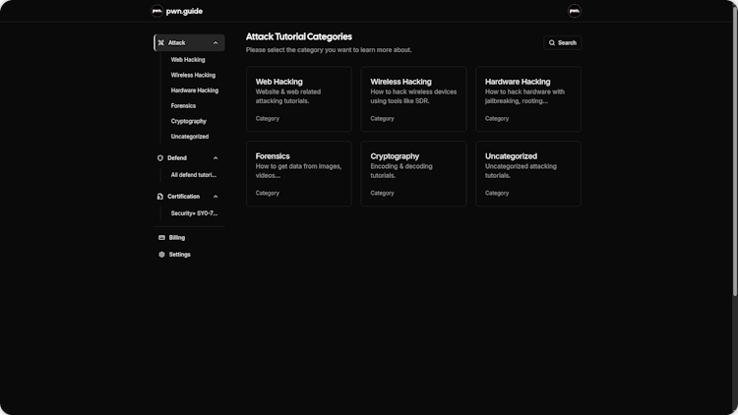Open Forensics from the sidebar list
The width and height of the screenshot is (738, 415).
tap(183, 105)
